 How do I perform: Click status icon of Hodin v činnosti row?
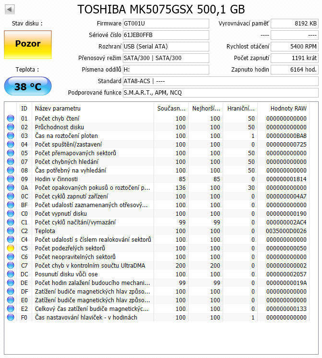[x=11, y=179]
